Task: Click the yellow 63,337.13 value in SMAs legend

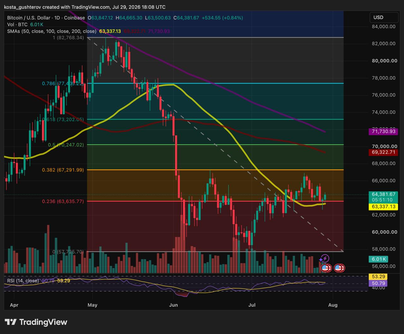Action: [110, 31]
